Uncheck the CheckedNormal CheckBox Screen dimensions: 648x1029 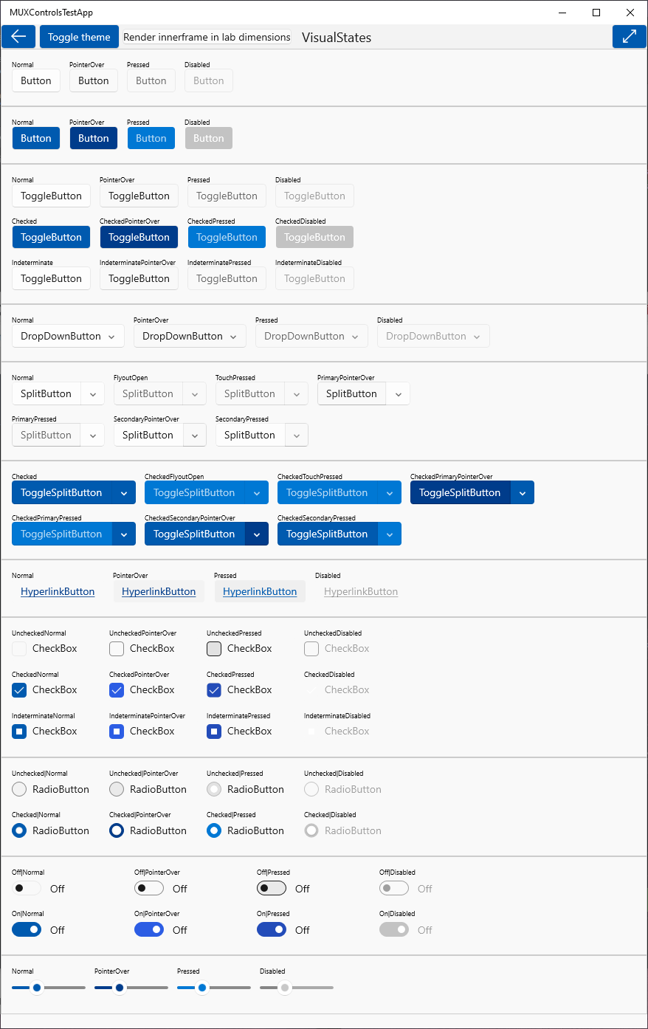18,689
